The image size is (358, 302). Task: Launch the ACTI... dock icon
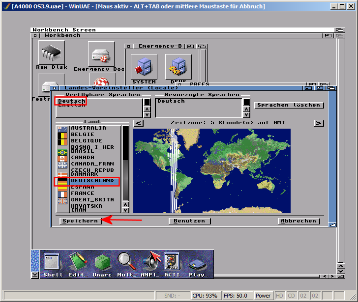coord(173,264)
